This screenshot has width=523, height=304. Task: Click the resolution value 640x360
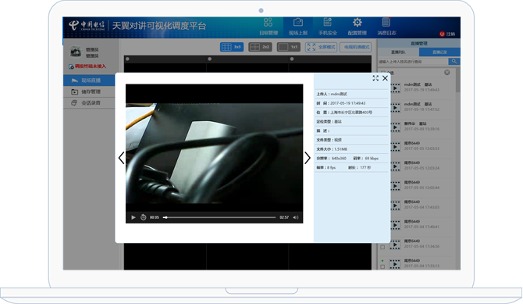339,159
